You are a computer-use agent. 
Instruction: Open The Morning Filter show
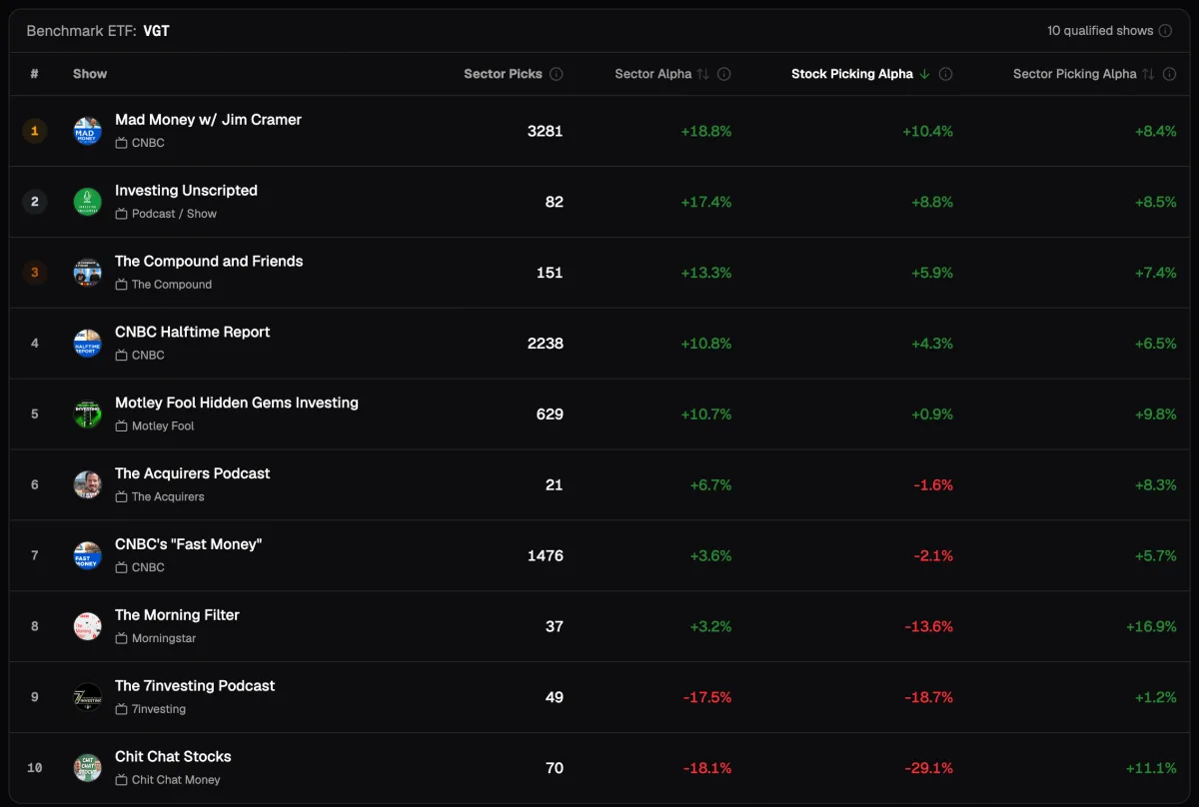click(177, 616)
